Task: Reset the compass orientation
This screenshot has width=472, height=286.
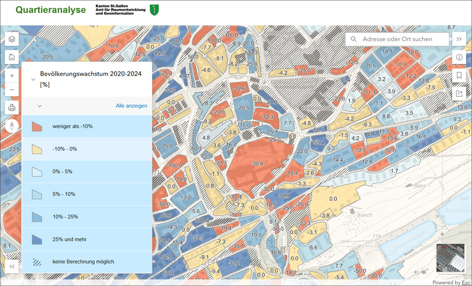Action: 12,125
